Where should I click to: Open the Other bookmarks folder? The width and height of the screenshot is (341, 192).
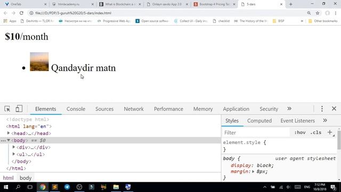(323, 21)
